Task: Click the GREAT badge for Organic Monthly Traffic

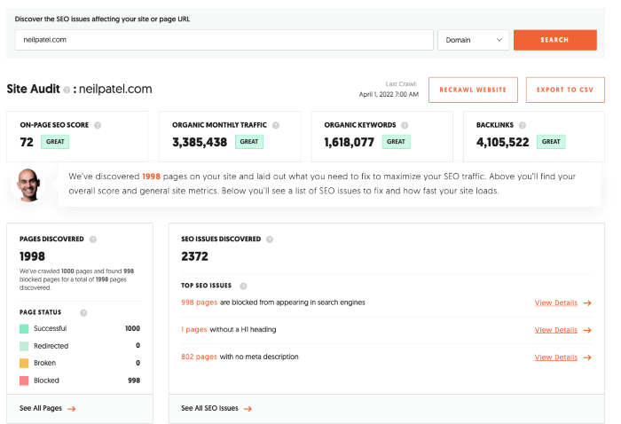Action: (249, 142)
